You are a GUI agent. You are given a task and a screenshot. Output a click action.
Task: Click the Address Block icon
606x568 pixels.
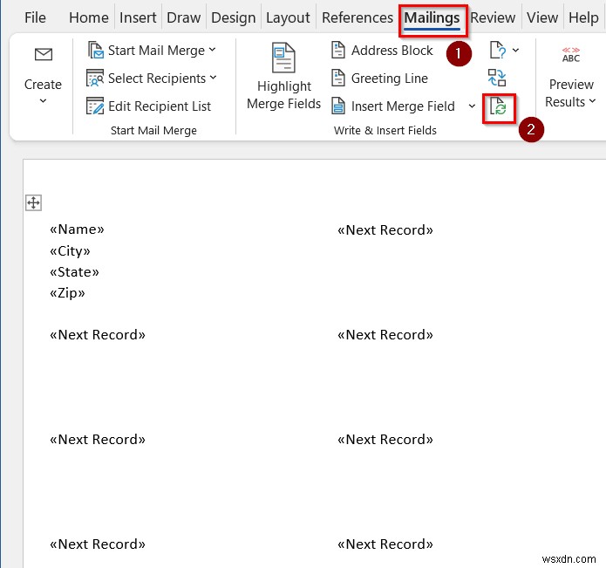338,51
